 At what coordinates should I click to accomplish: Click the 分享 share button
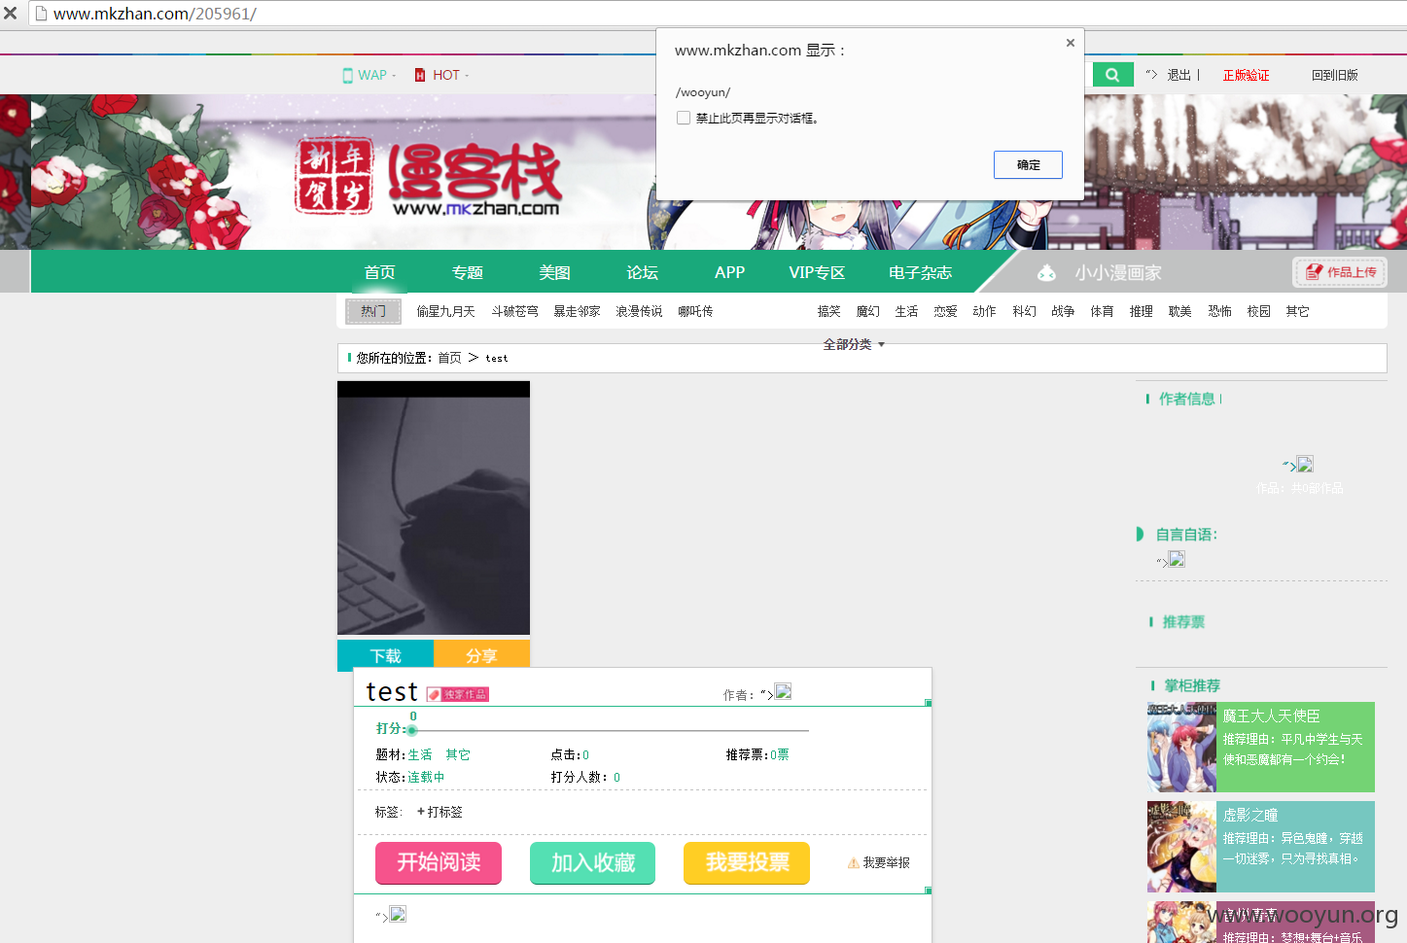[x=481, y=655]
